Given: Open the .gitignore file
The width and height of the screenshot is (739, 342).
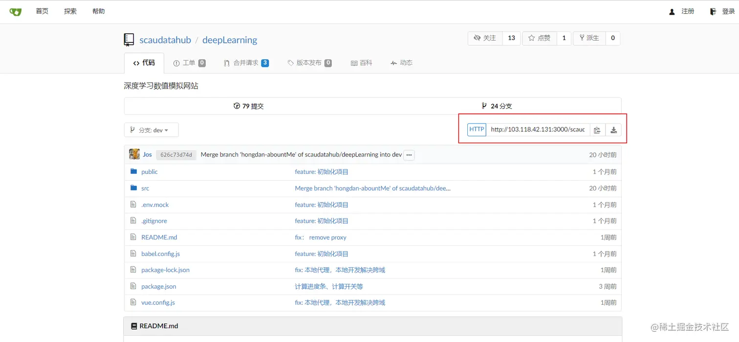Looking at the screenshot, I should click(154, 221).
